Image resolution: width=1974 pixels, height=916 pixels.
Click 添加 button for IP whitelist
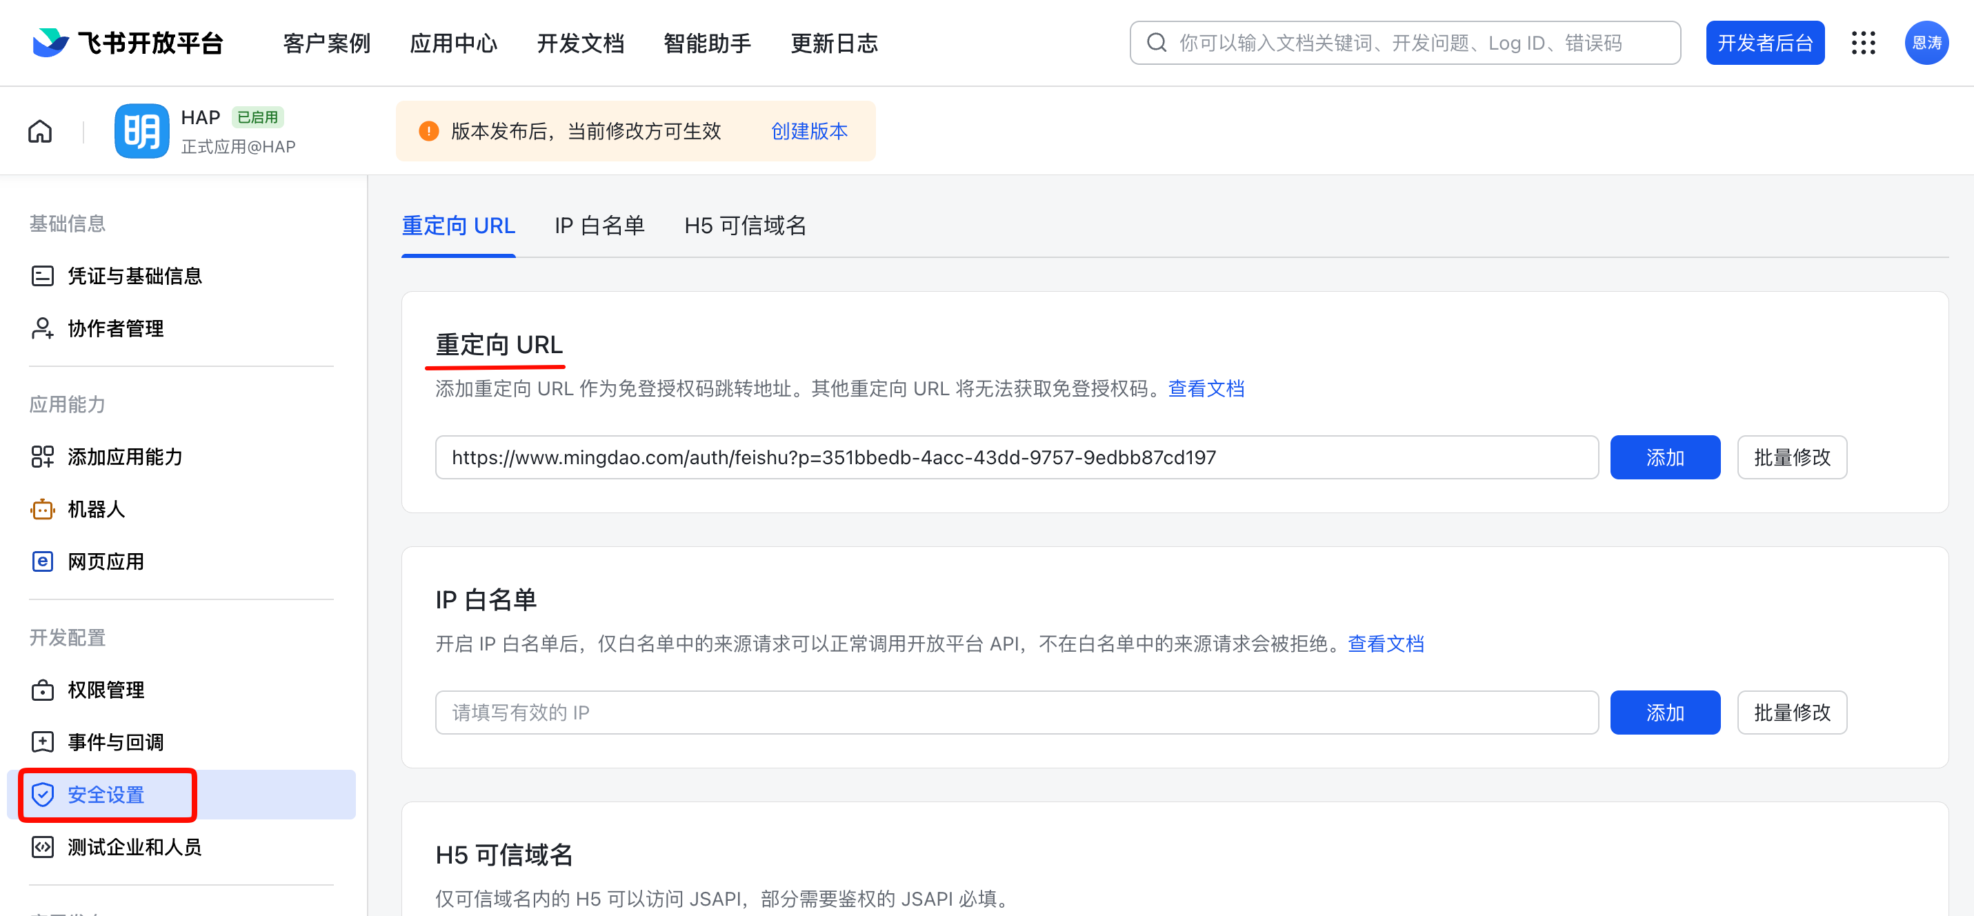(1665, 713)
